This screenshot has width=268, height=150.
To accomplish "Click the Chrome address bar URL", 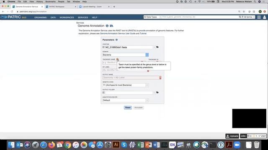I will click(x=33, y=12).
